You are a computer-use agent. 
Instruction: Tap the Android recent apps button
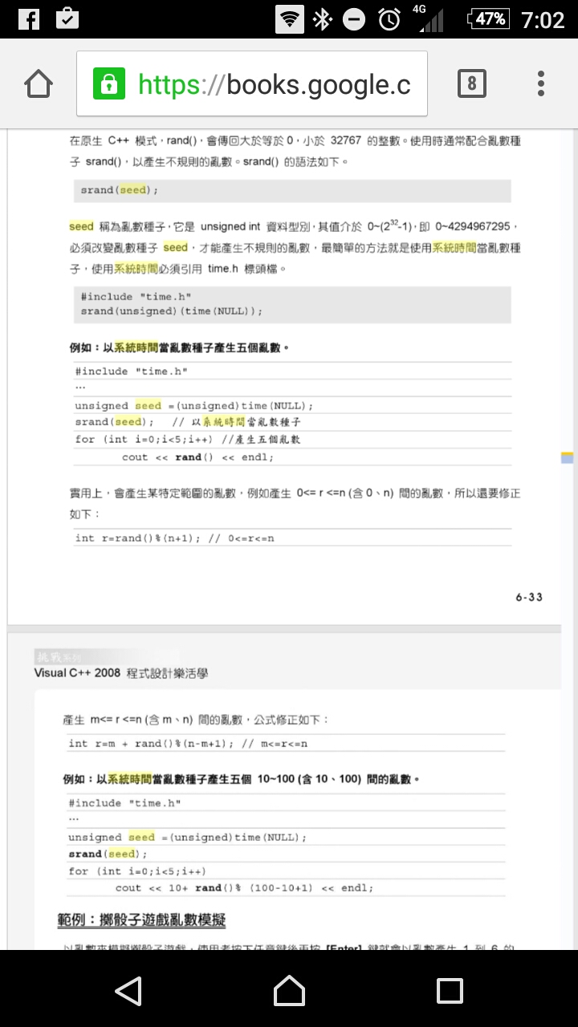point(450,991)
